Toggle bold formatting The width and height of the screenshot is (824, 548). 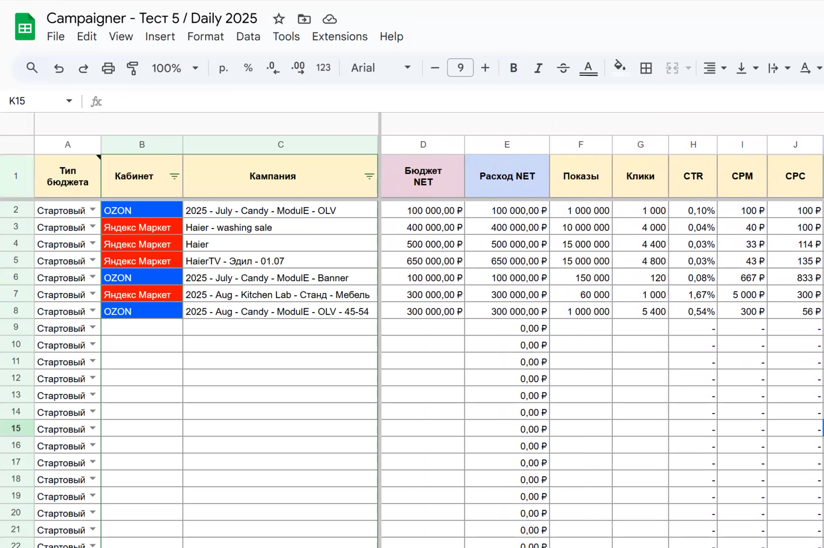pos(513,68)
